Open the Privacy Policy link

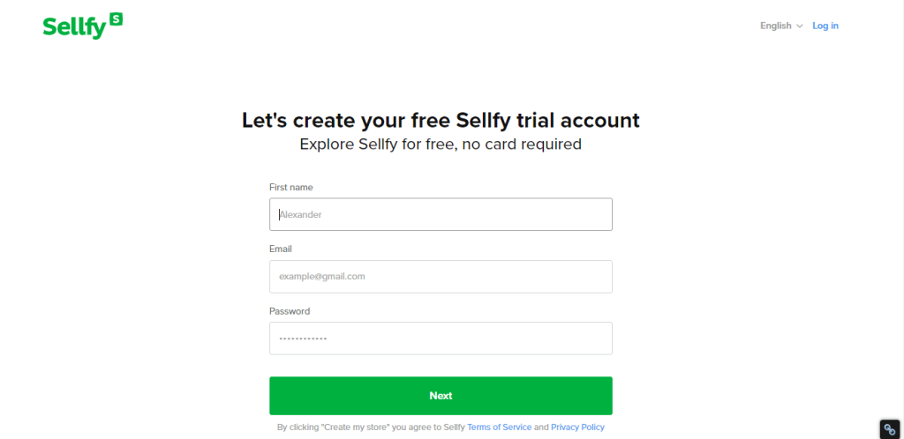click(577, 428)
